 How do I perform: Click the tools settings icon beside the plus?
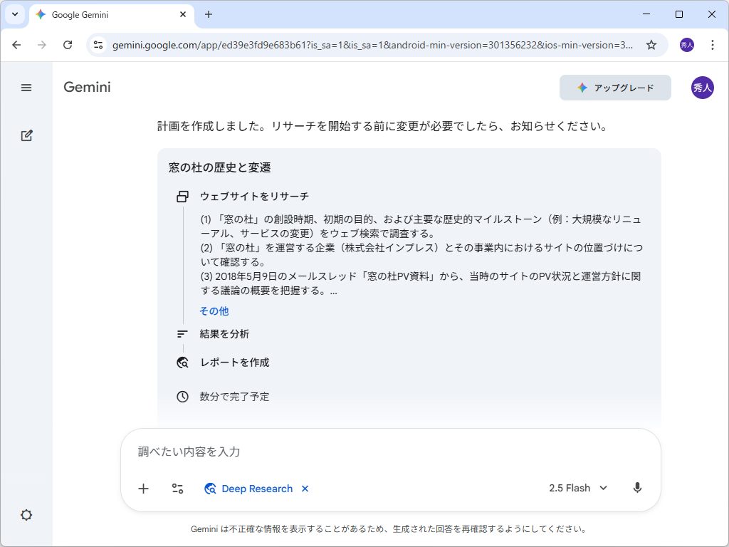pos(177,489)
